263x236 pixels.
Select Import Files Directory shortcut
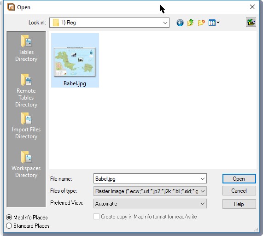26,126
